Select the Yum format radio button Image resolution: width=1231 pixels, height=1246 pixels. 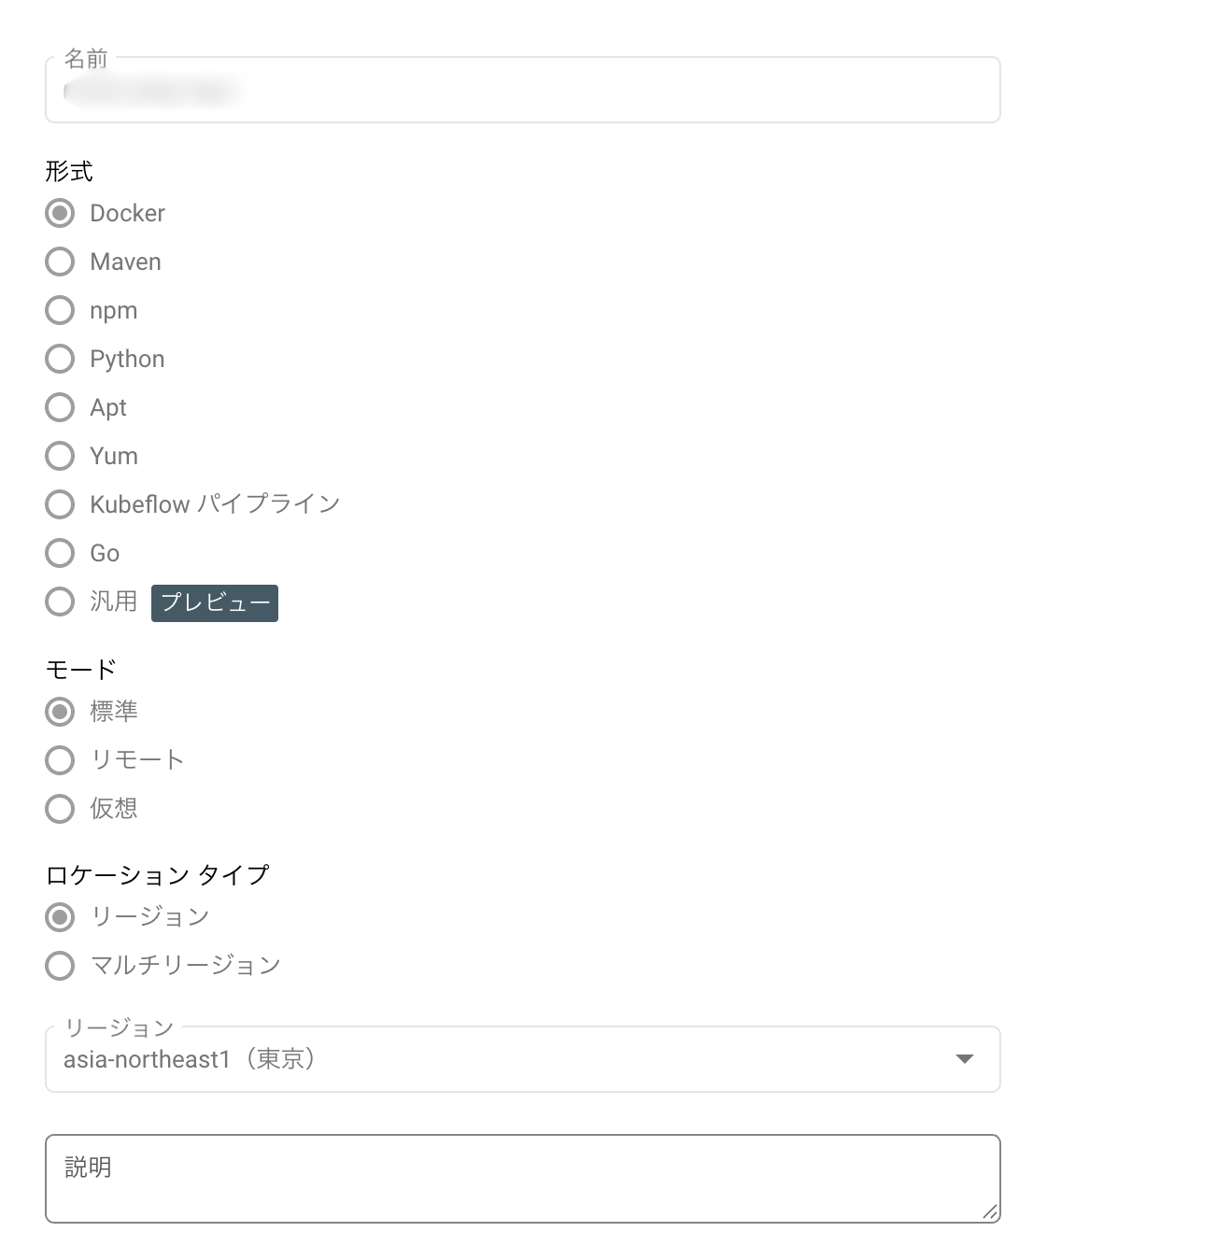(x=60, y=456)
